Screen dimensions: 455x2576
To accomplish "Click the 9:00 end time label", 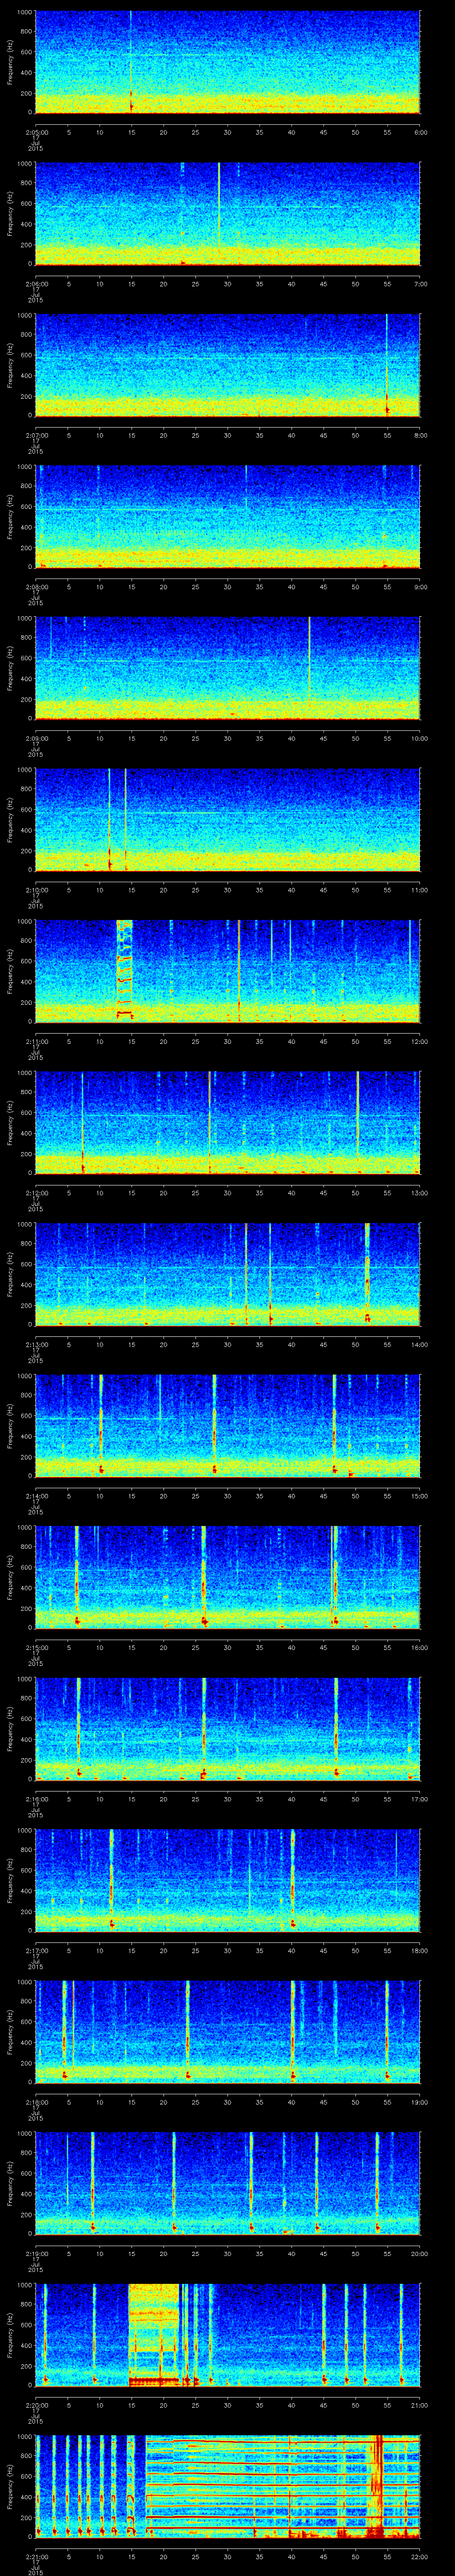I will point(420,587).
